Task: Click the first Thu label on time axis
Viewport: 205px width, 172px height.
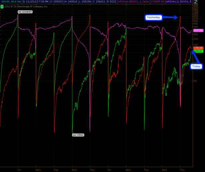Action: [x=92, y=170]
